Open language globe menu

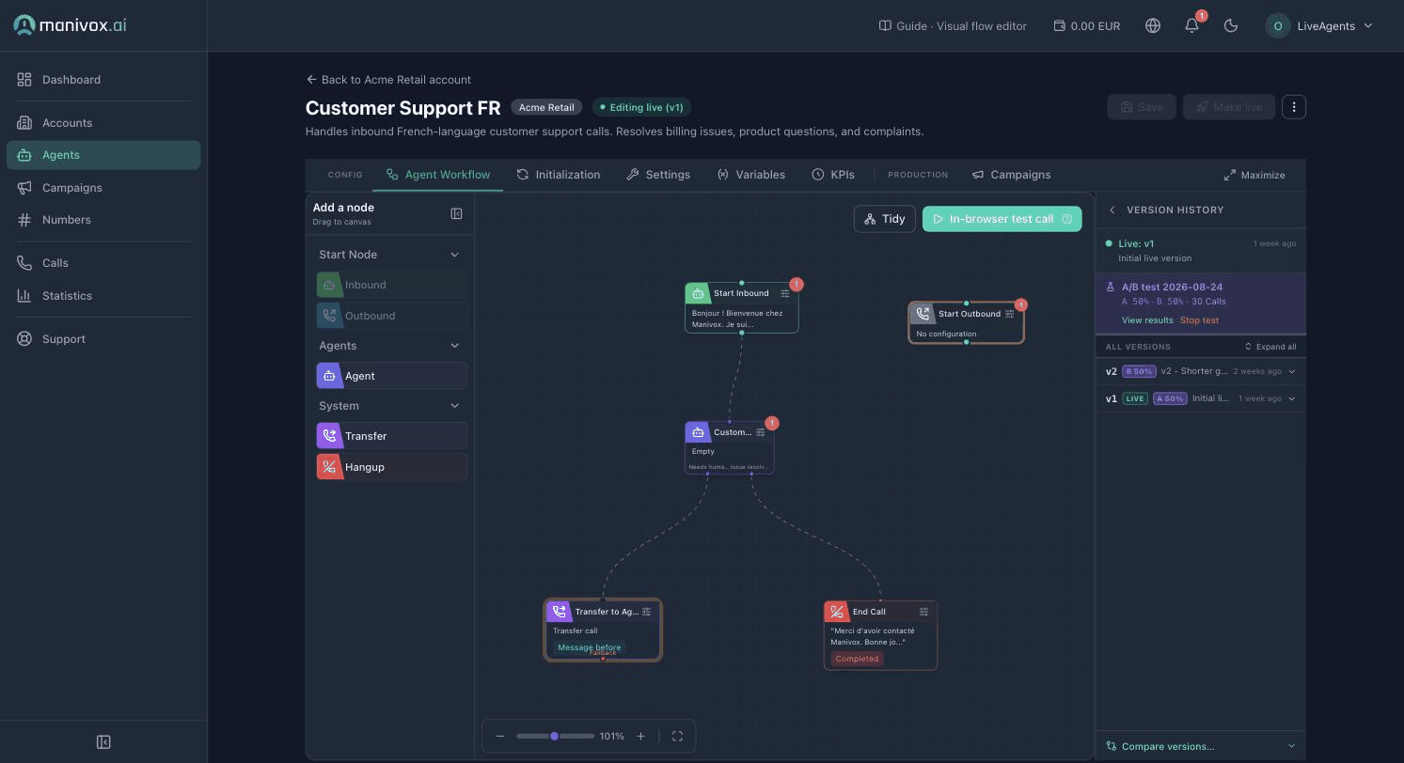click(x=1153, y=25)
